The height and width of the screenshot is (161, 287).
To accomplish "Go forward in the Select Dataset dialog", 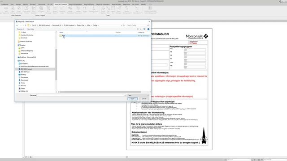I will tap(20, 25).
